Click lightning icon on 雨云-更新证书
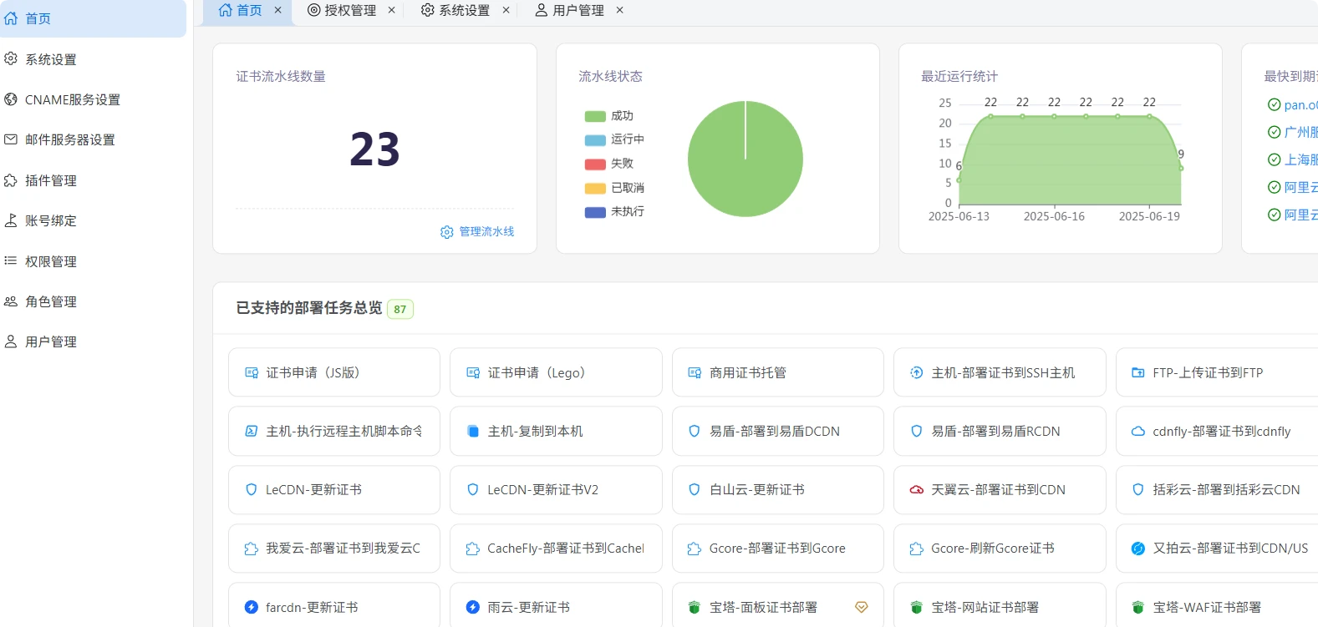 (x=473, y=607)
